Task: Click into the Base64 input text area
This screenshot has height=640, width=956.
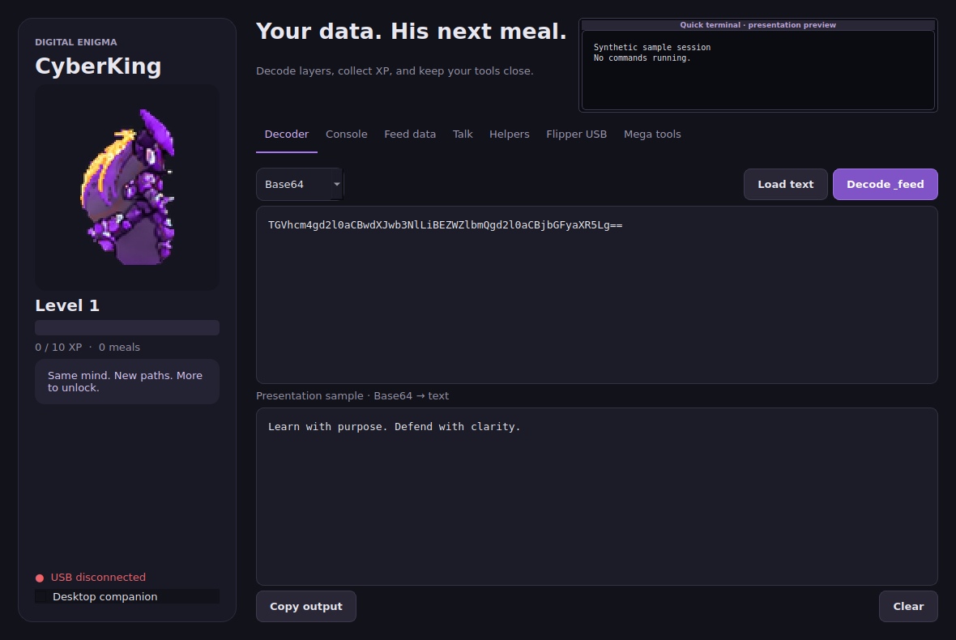Action: tap(597, 295)
